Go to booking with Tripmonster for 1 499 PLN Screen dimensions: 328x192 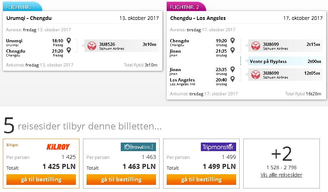[202, 180]
